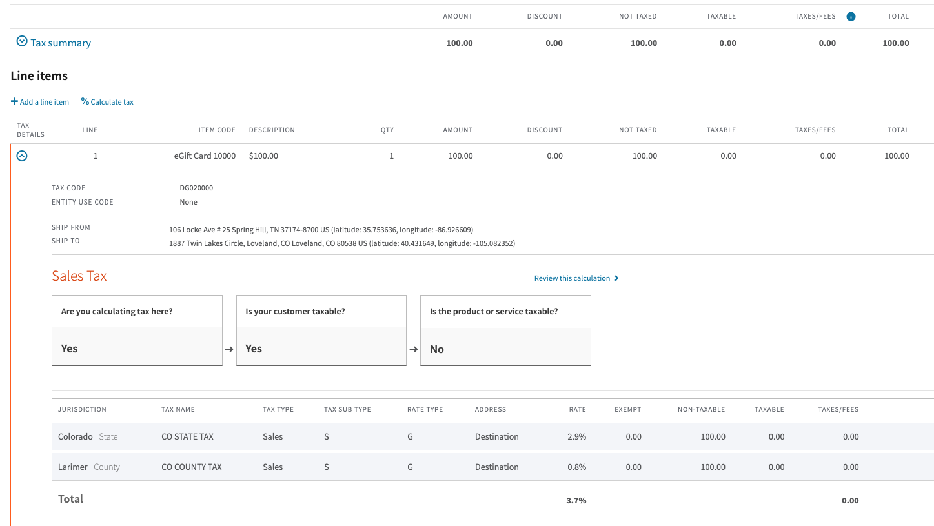Collapse tax details for line 1
The image size is (934, 526).
coord(22,156)
